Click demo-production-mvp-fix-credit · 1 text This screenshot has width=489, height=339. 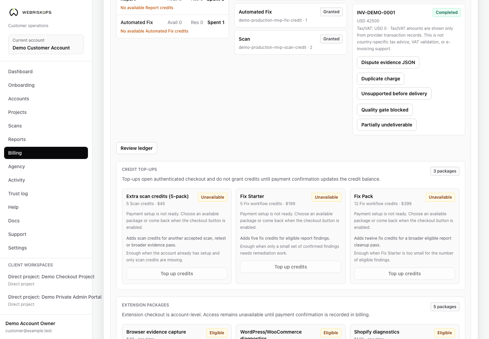tap(273, 20)
